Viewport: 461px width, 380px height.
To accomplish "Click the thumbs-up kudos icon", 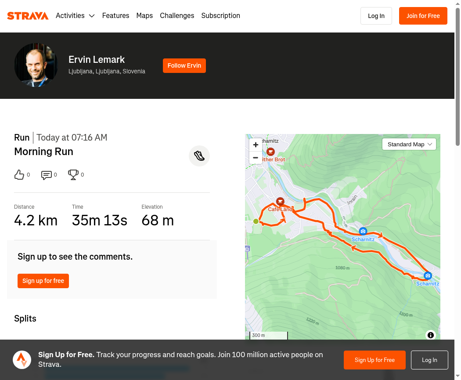I will coord(19,175).
